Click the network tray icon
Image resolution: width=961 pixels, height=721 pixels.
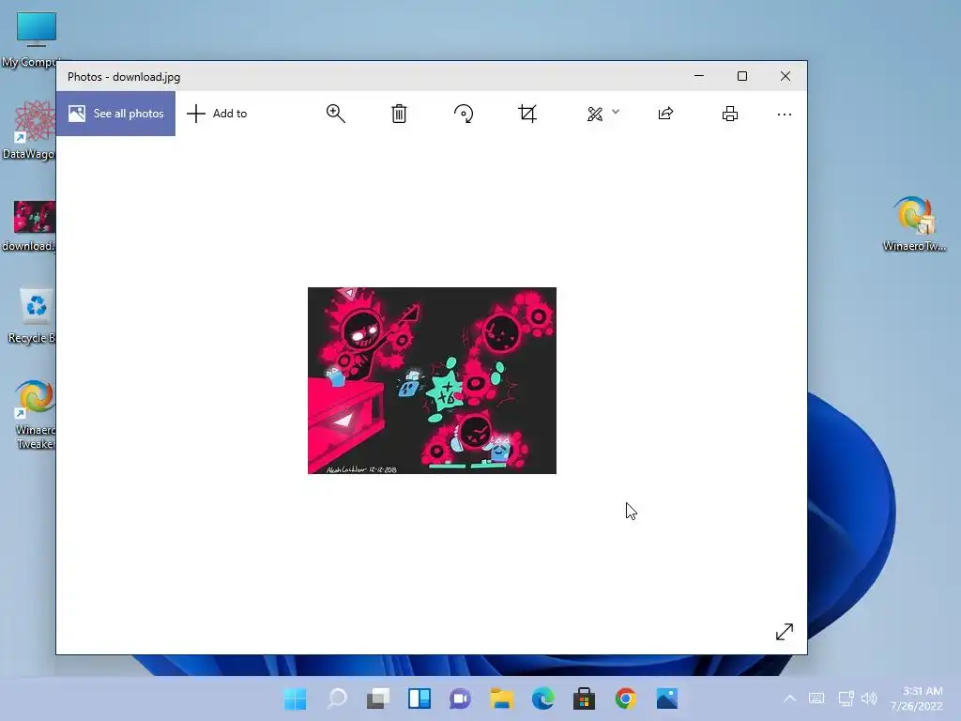coord(846,698)
